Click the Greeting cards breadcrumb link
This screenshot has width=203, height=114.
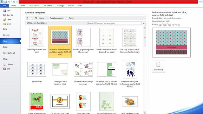pyautogui.click(x=56, y=18)
